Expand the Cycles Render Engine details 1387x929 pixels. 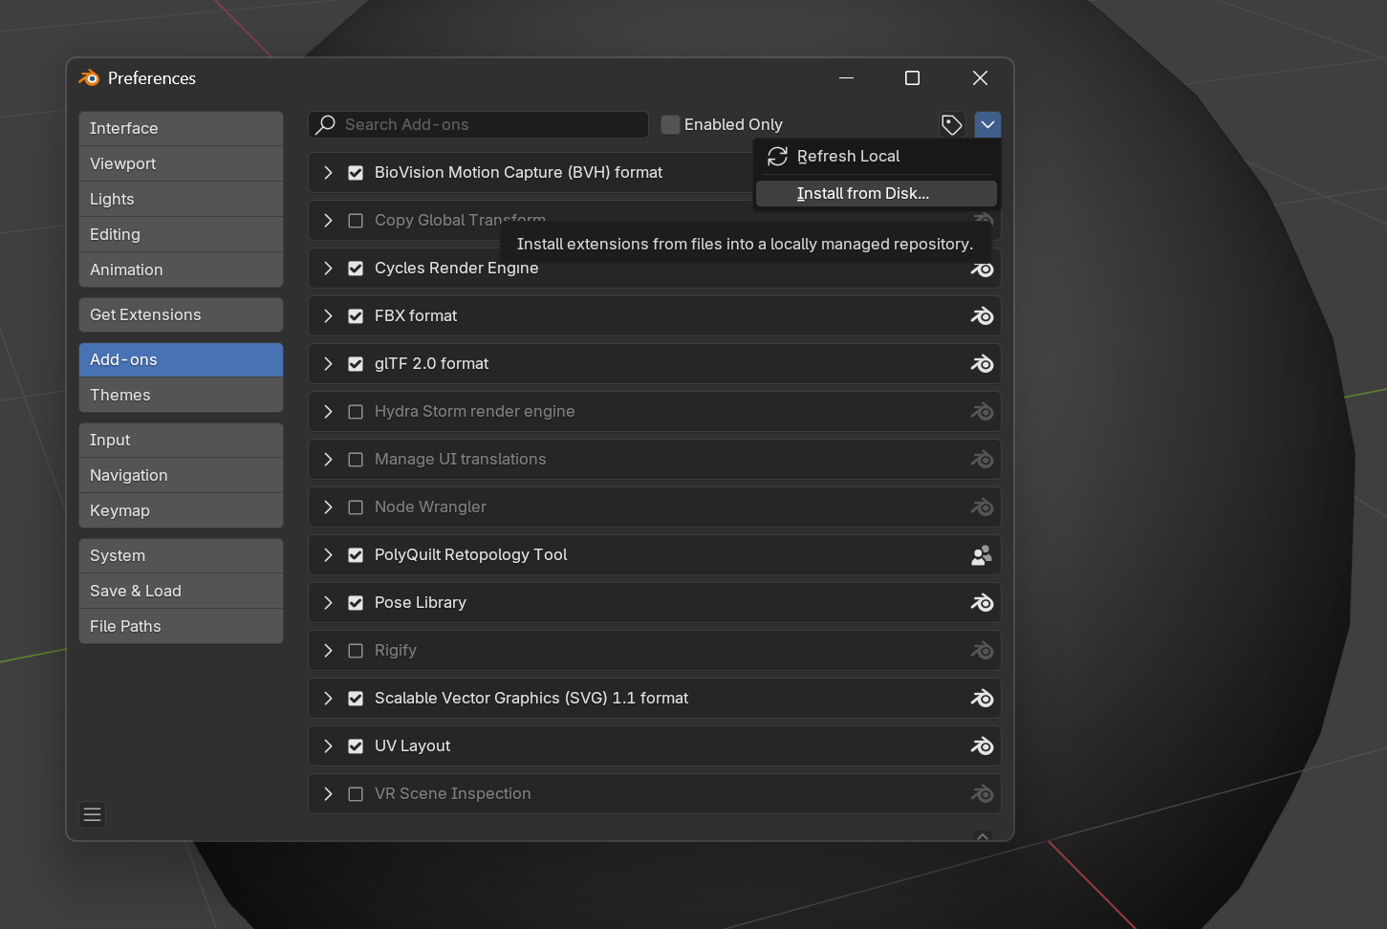coord(328,268)
